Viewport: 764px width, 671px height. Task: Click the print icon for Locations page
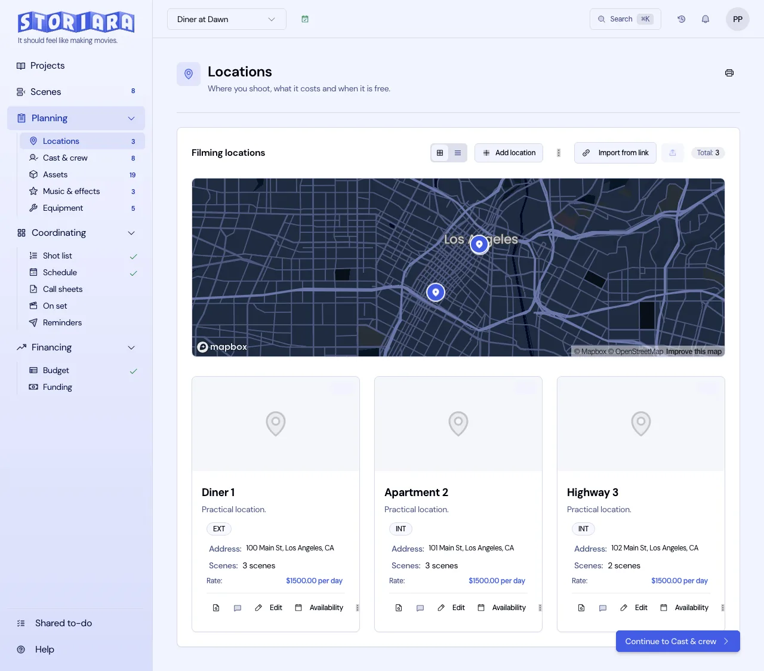729,73
